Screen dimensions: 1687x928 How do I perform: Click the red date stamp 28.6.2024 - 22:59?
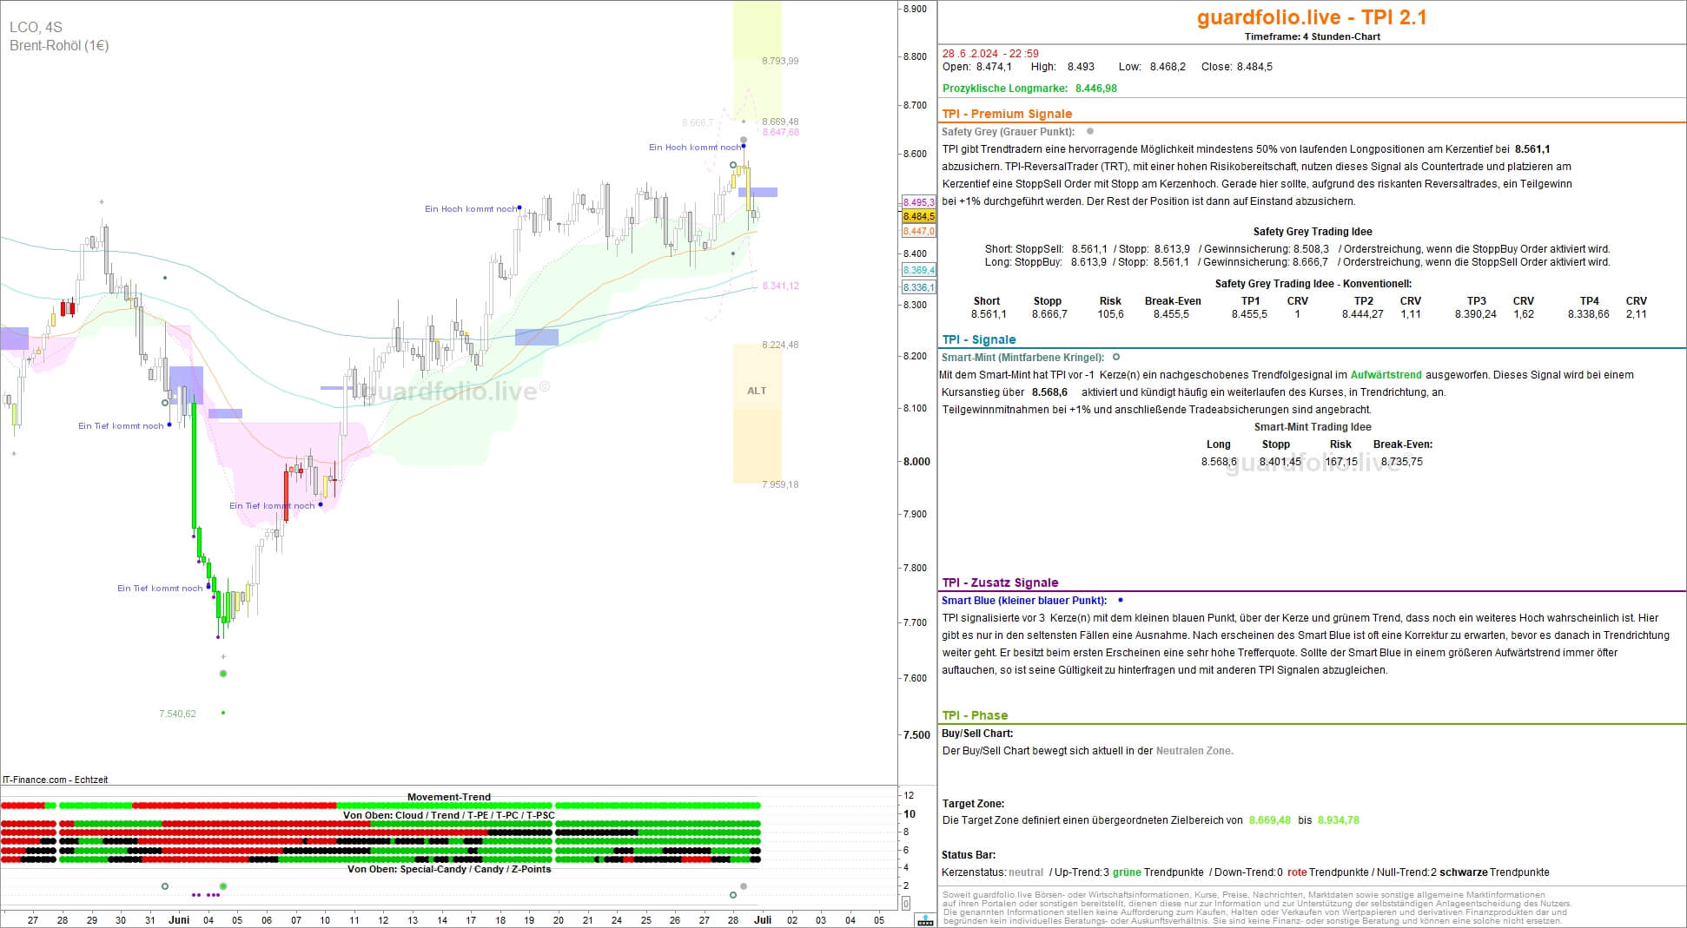click(x=990, y=54)
